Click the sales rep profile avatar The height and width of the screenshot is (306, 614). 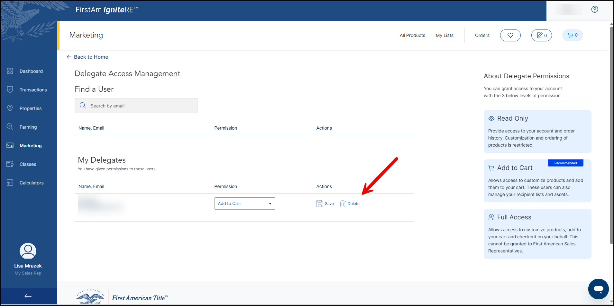coord(28,251)
